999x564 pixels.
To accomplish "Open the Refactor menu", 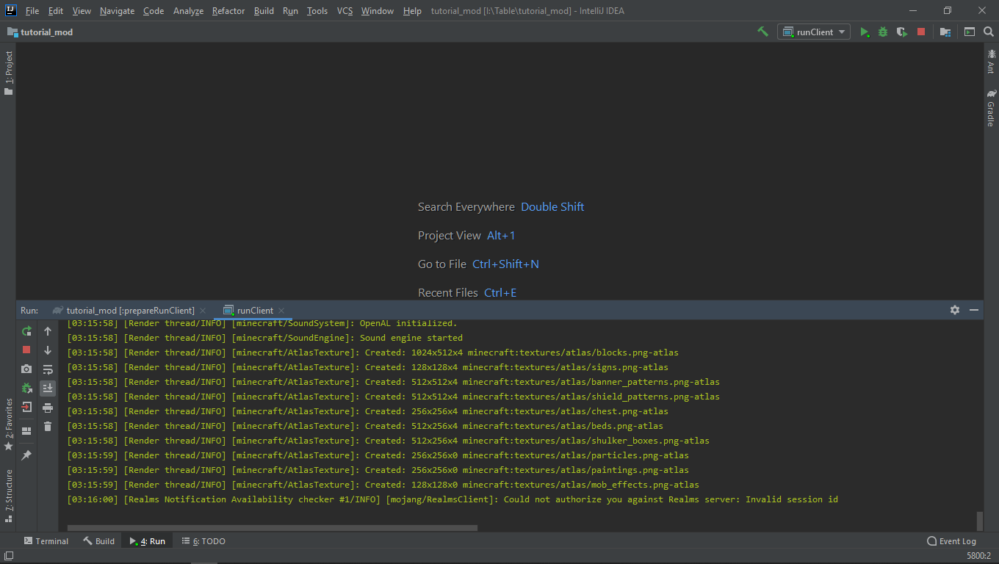I will point(228,11).
